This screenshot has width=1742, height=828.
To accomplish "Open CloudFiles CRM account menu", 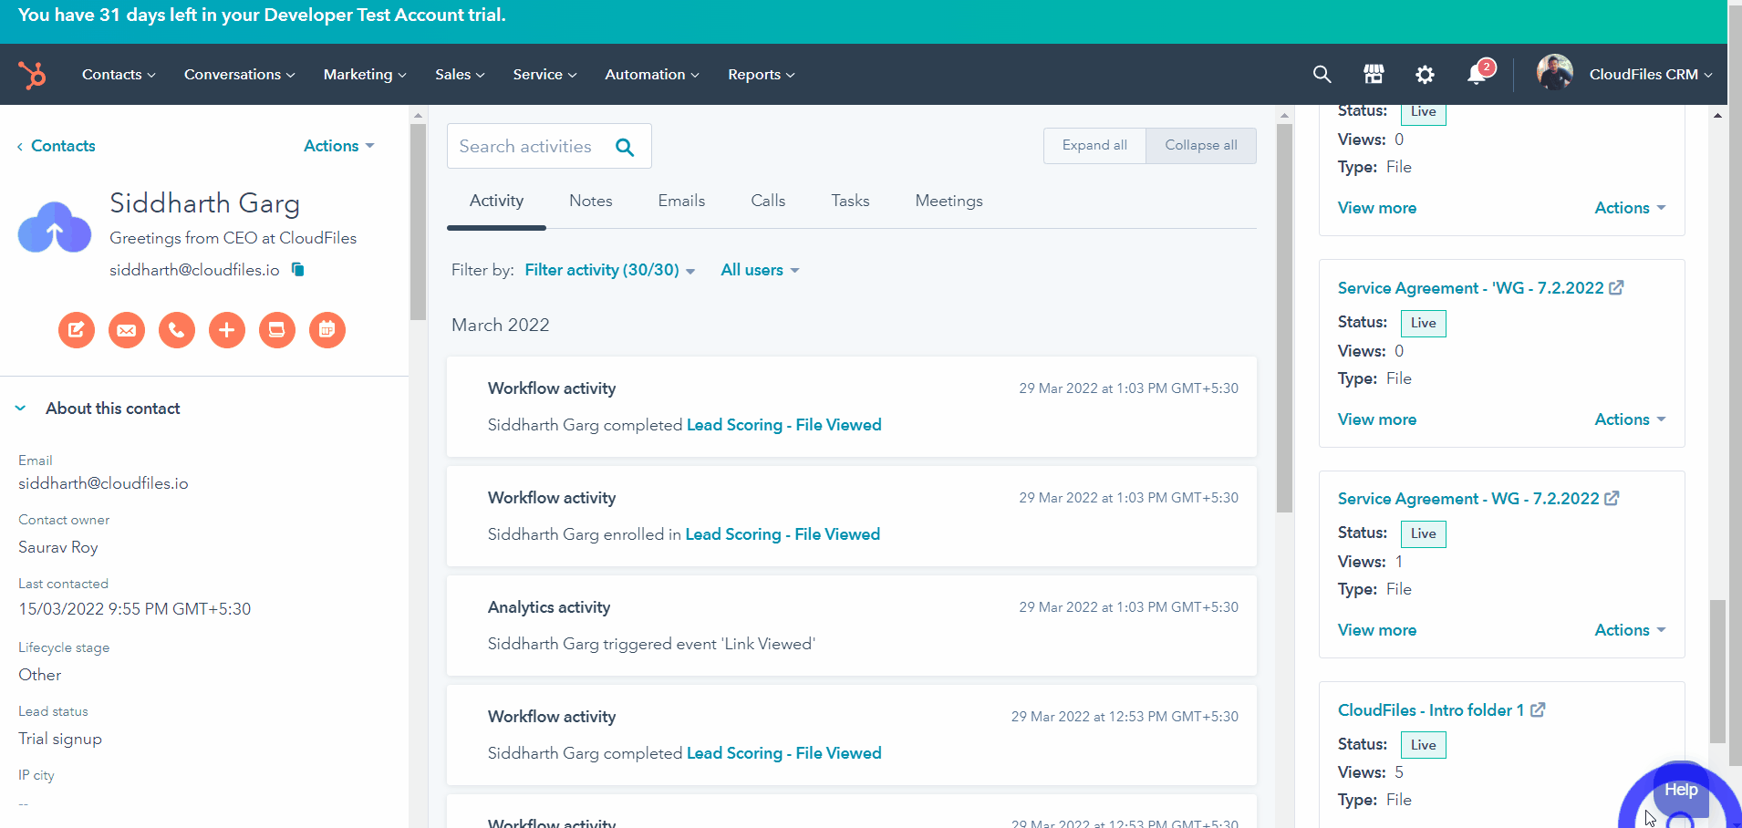I will pyautogui.click(x=1651, y=75).
